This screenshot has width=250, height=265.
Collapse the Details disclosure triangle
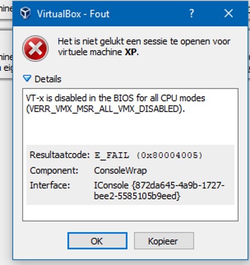[27, 79]
